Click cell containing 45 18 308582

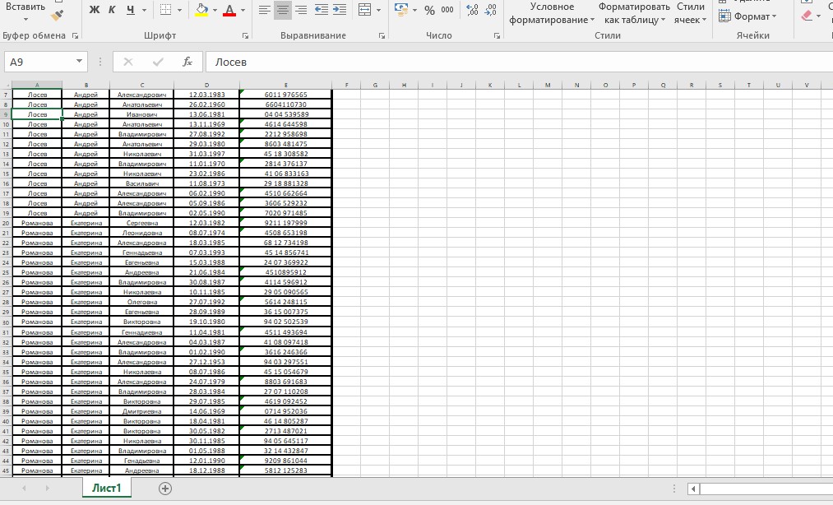286,154
